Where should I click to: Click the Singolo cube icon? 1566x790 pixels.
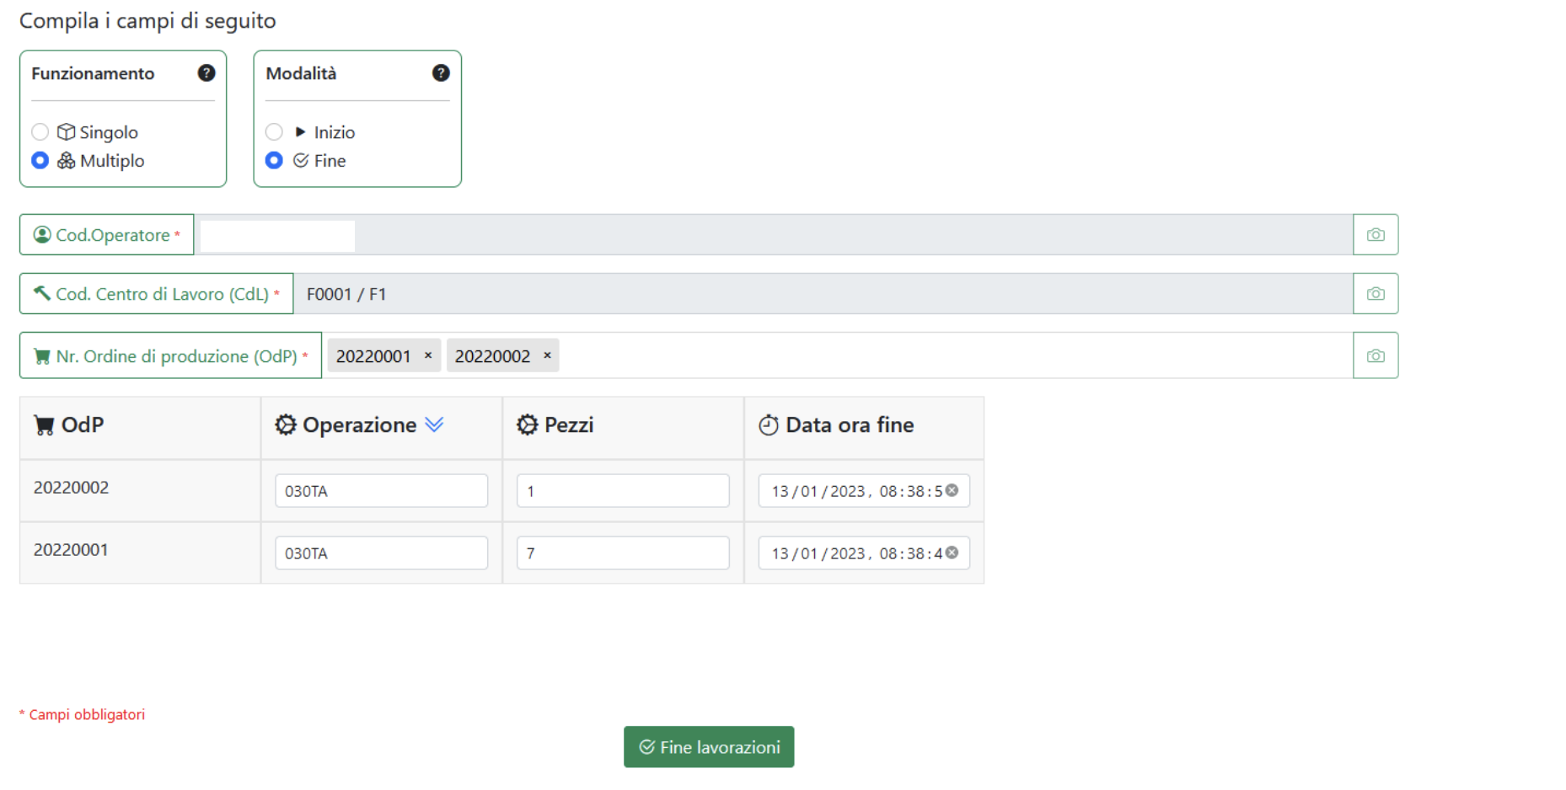tap(66, 132)
